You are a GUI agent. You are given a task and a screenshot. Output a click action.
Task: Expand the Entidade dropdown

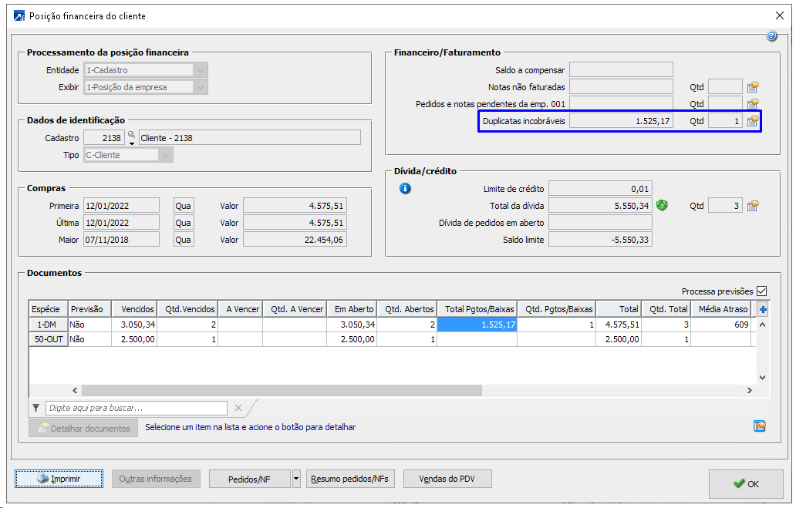pyautogui.click(x=201, y=70)
